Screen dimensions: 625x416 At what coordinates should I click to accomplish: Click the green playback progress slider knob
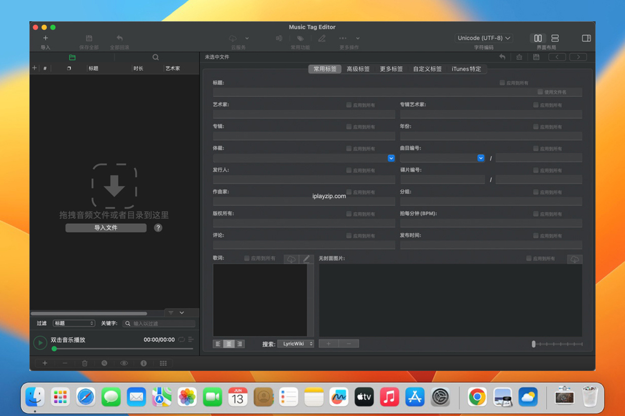54,349
